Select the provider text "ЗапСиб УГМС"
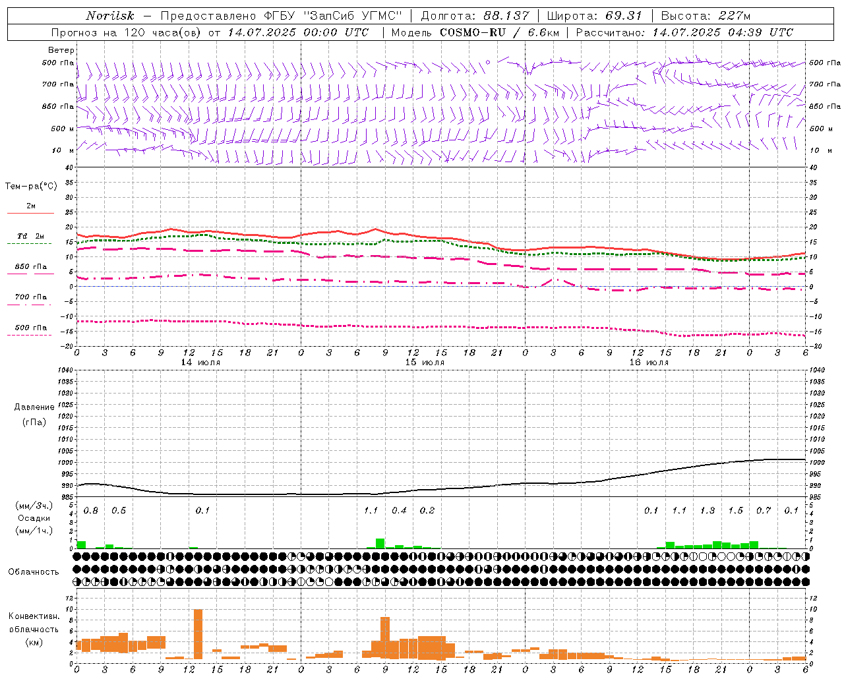 [351, 16]
